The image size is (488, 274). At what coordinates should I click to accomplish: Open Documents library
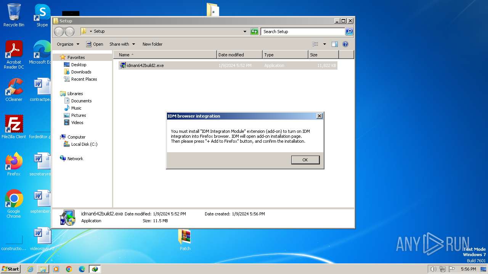tap(81, 101)
